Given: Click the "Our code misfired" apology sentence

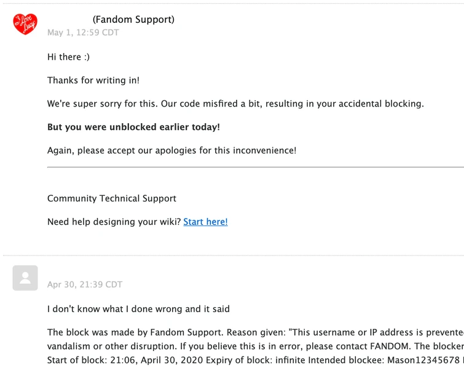Looking at the screenshot, I should tap(293, 103).
